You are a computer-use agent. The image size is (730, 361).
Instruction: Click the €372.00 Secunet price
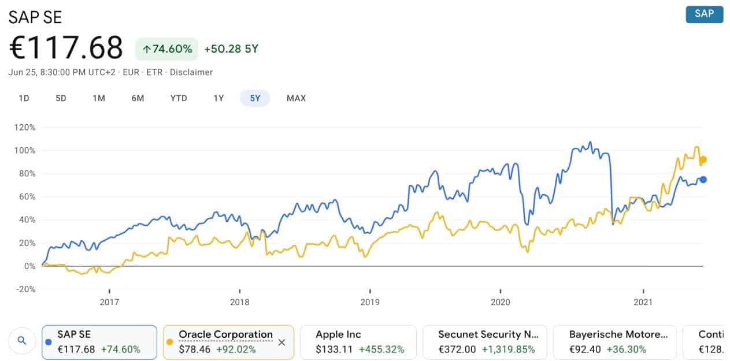(x=456, y=349)
